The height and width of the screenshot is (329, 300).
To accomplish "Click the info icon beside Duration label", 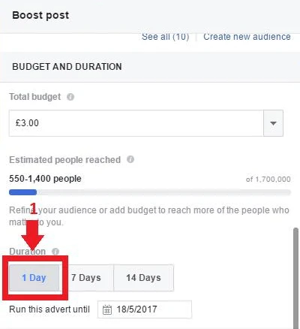I will [55, 252].
